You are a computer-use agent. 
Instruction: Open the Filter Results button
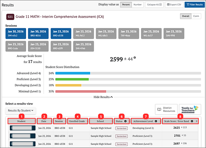(x=195, y=4)
